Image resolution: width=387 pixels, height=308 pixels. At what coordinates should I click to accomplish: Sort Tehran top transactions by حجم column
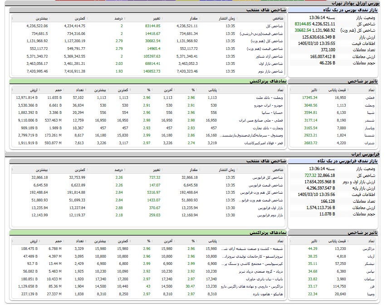(x=59, y=90)
